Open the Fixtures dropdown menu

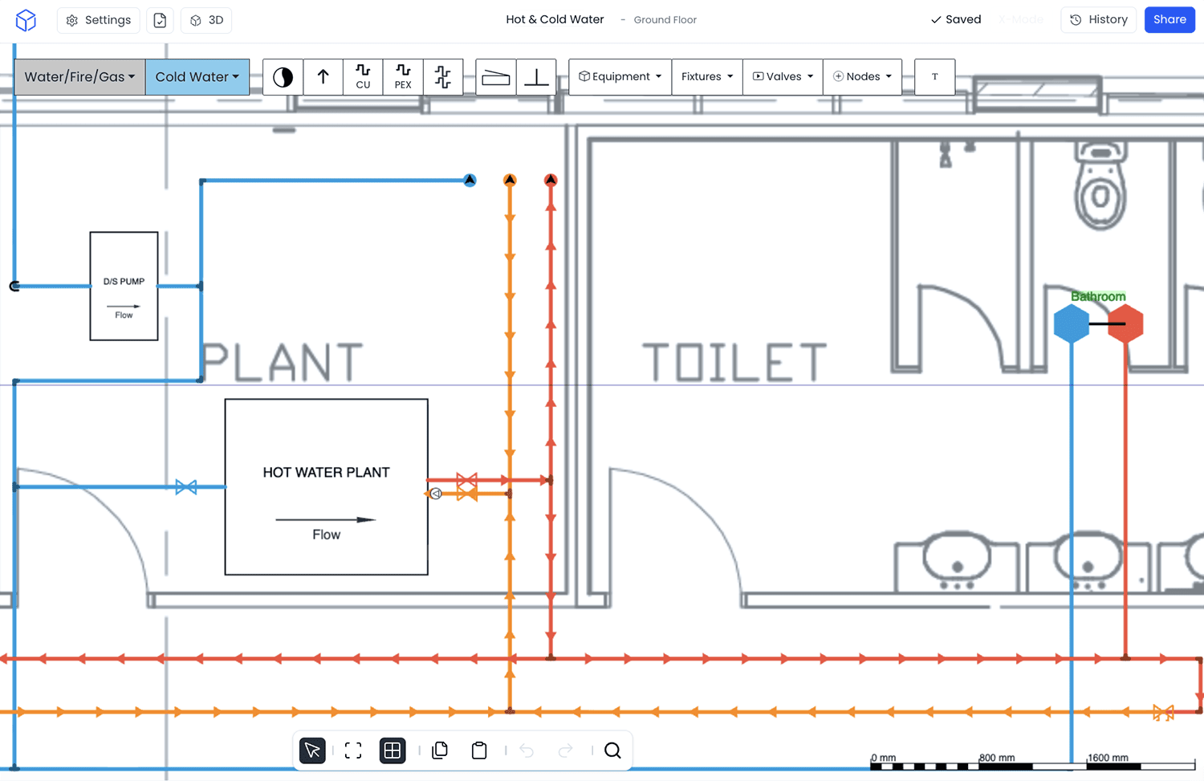tap(707, 77)
